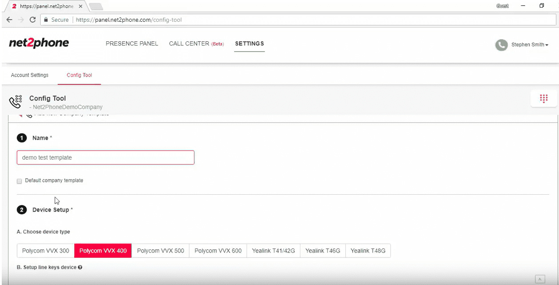This screenshot has width=559, height=285.
Task: Switch to the Account Settings tab
Action: tap(30, 75)
